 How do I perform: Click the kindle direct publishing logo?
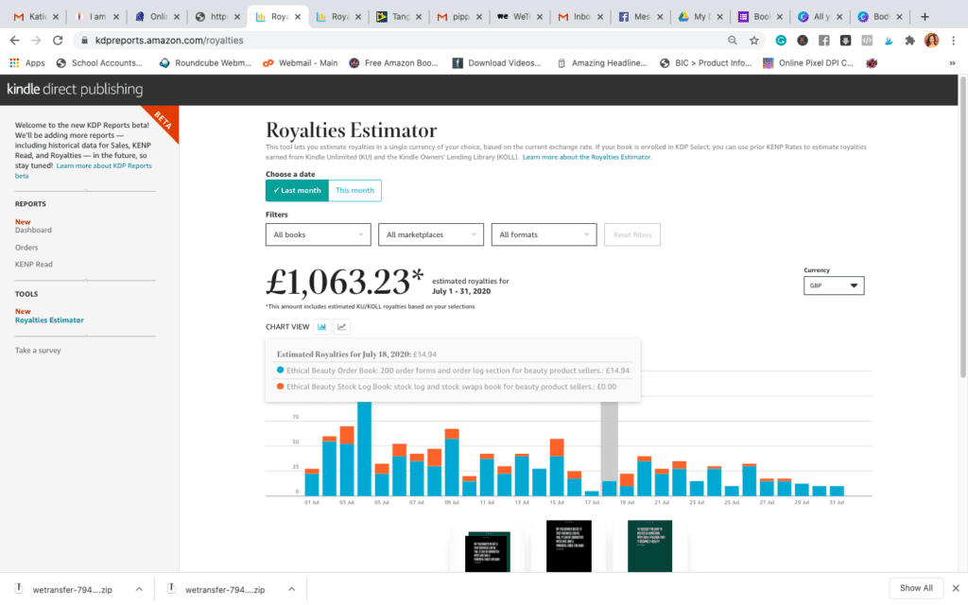coord(75,89)
